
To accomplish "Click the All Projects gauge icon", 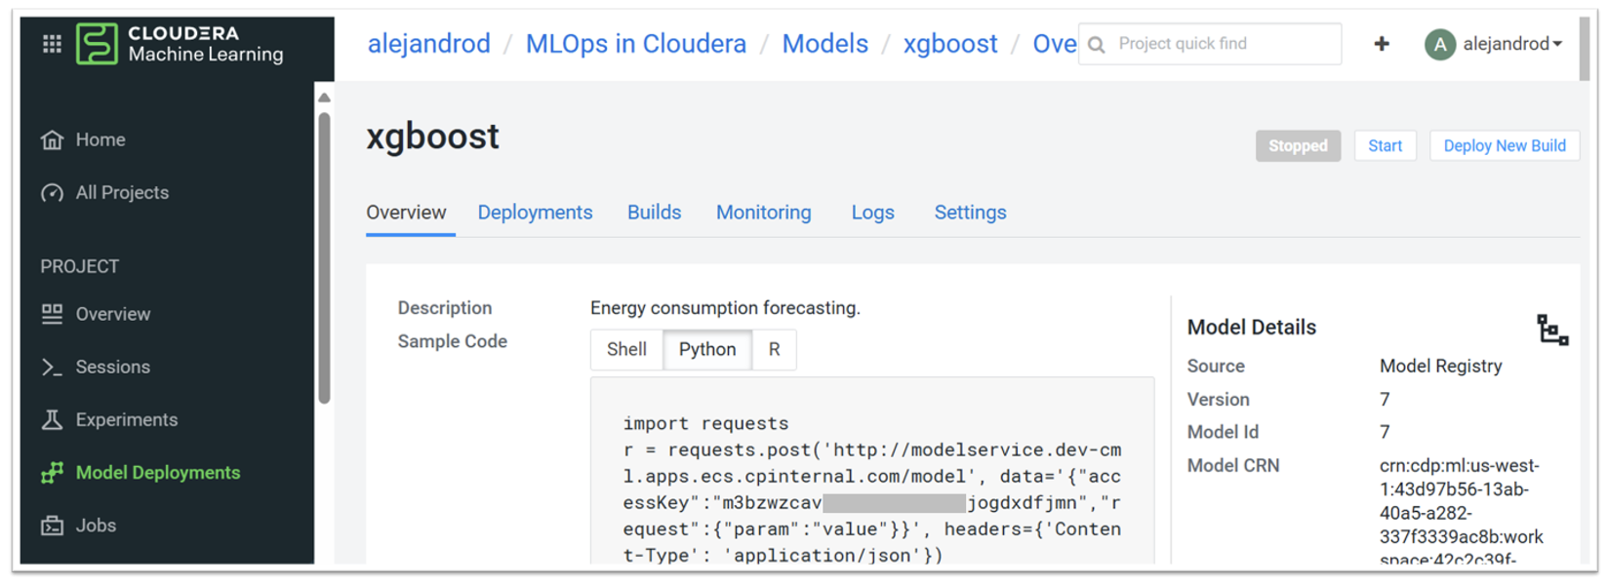I will click(x=52, y=193).
